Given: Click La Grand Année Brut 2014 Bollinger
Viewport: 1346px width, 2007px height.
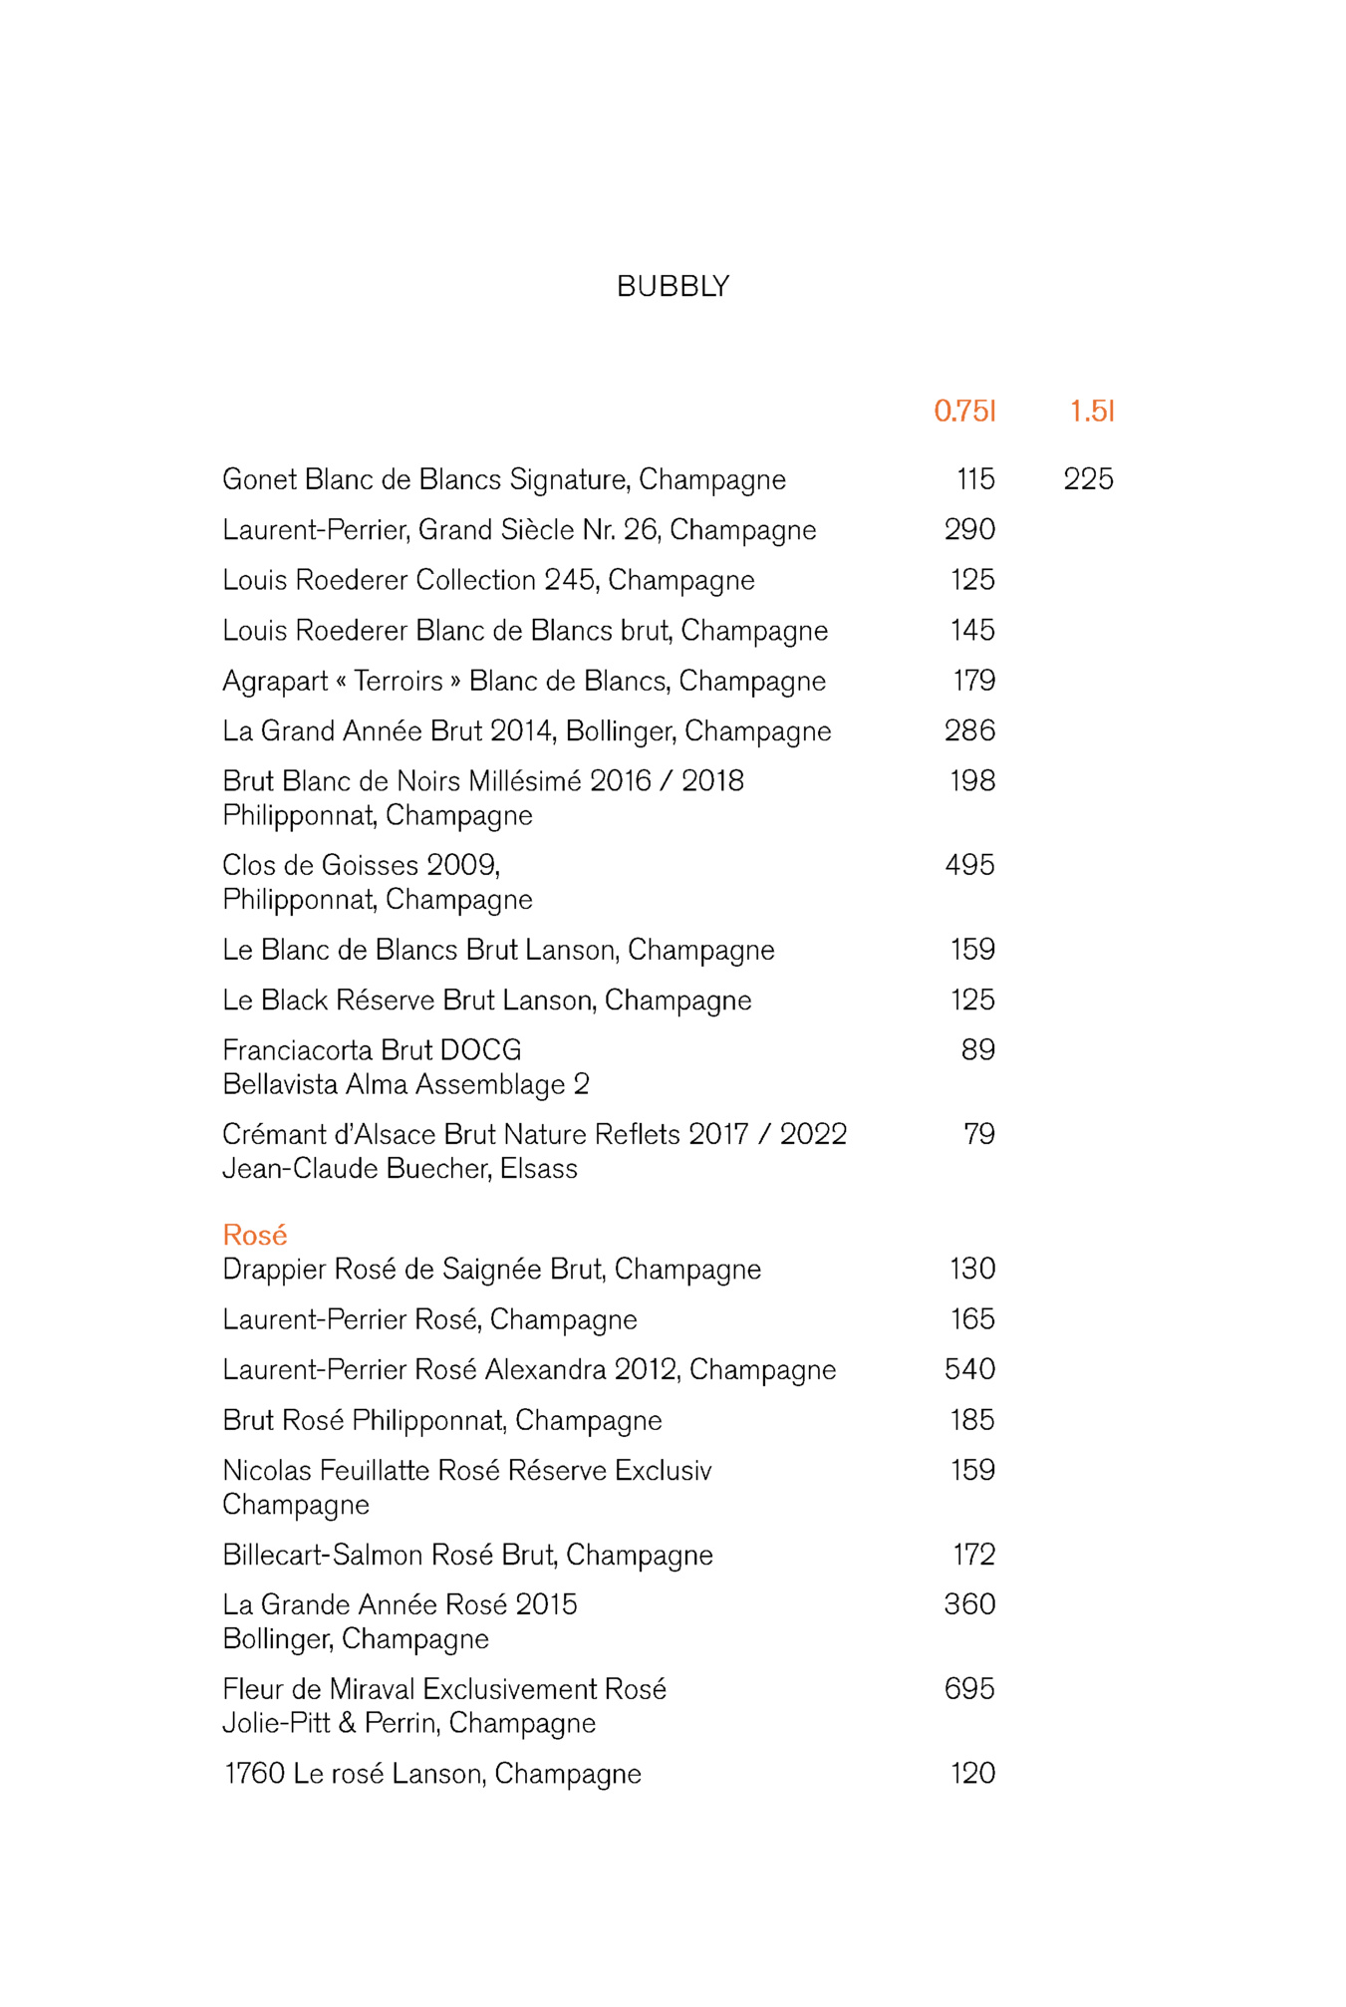Looking at the screenshot, I should 526,731.
